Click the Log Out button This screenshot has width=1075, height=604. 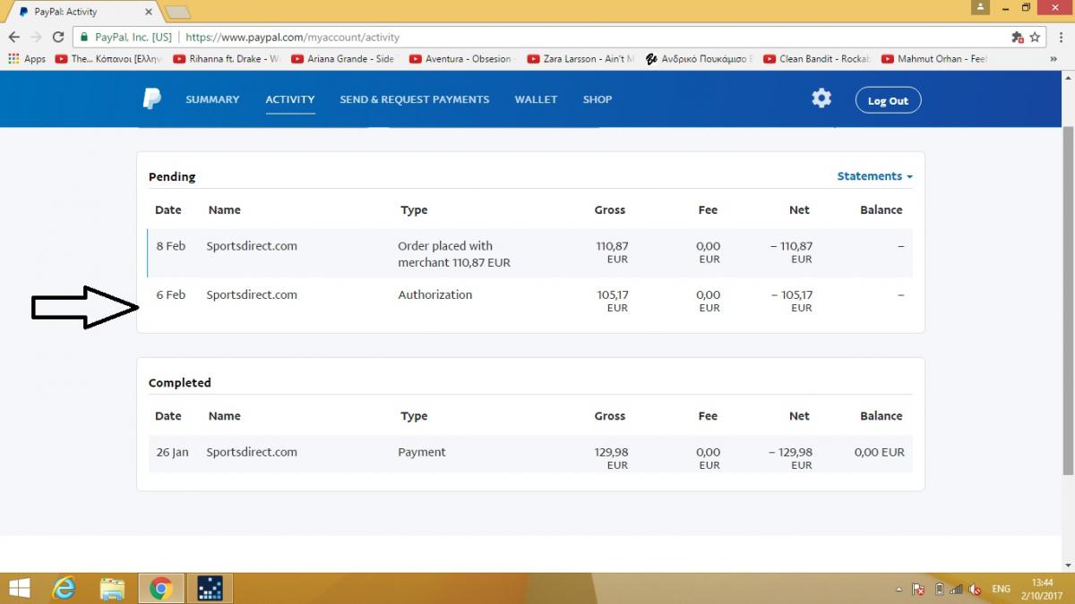[x=888, y=100]
